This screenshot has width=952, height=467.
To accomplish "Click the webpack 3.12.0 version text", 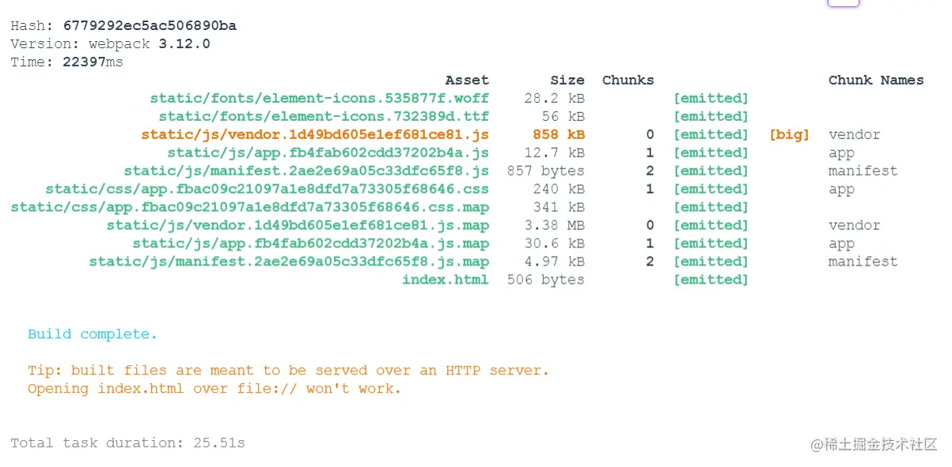I will [149, 44].
